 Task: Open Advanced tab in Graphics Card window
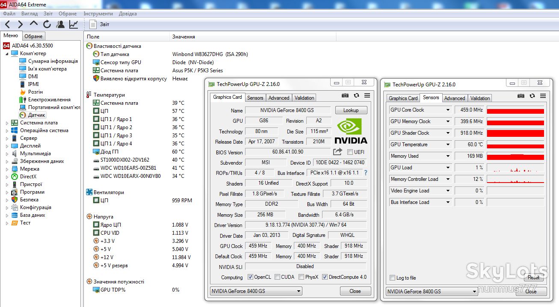click(x=279, y=98)
